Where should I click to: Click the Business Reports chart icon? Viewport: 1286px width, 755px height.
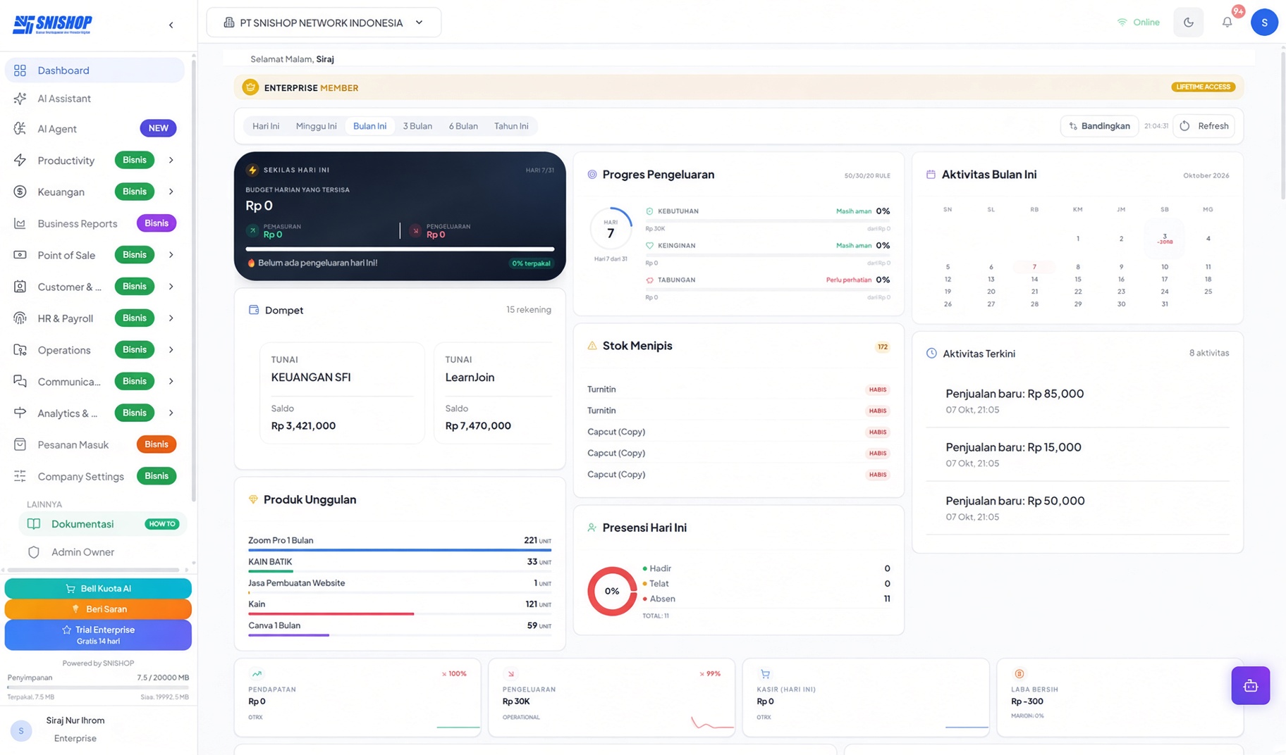tap(20, 223)
